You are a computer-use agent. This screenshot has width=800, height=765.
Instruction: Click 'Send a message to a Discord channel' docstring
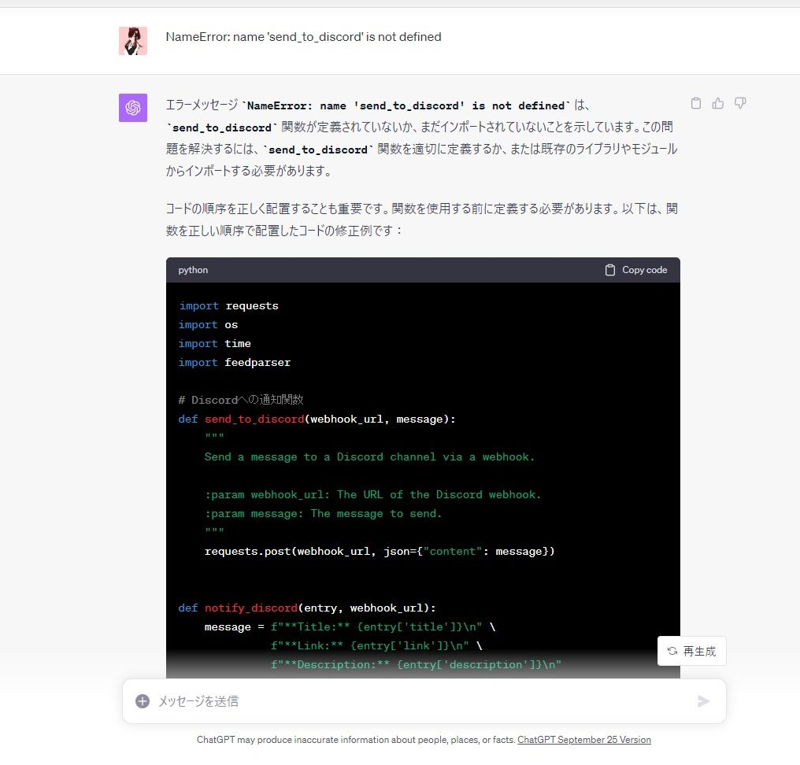369,456
